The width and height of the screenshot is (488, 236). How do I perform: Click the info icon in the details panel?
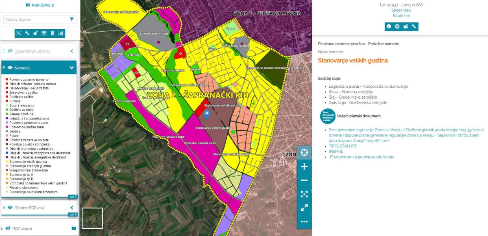point(389,26)
